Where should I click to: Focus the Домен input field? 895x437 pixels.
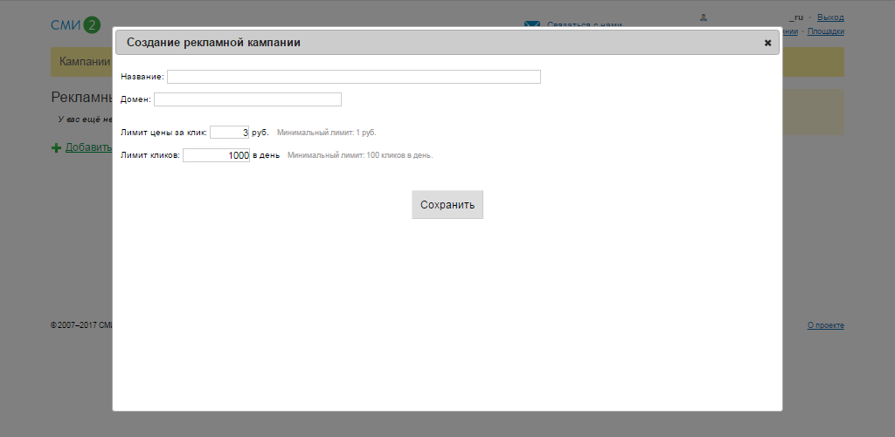[x=247, y=99]
